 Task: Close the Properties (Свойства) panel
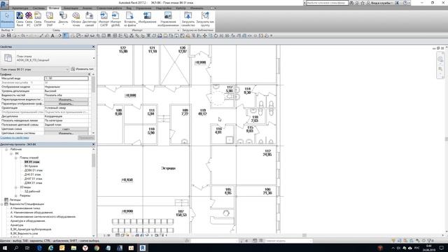(x=93, y=47)
